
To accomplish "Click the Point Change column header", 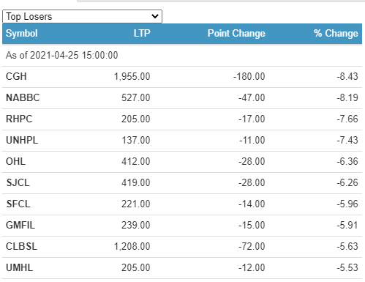I will (x=236, y=34).
